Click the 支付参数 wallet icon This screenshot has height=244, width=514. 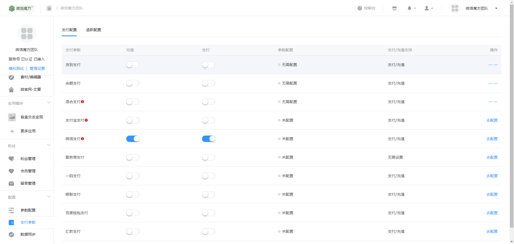coord(11,222)
